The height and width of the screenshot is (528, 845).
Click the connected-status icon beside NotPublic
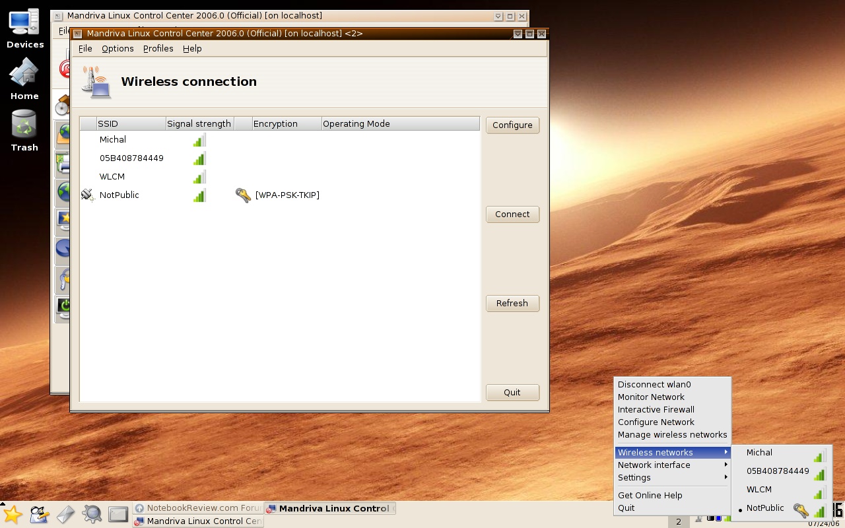click(x=88, y=195)
